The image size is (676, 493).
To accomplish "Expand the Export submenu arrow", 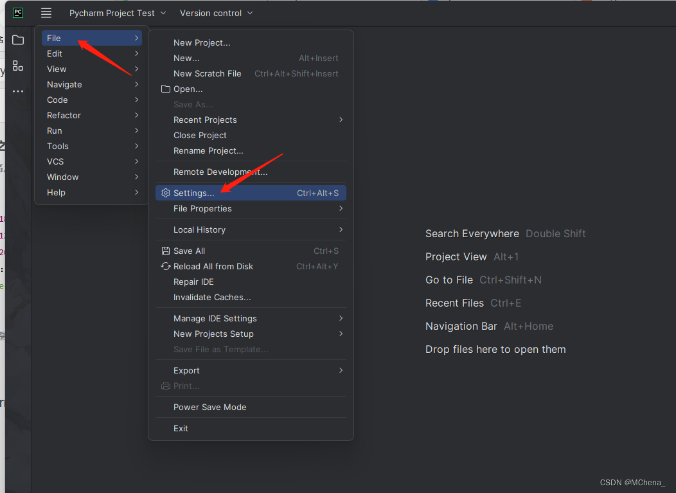I will pyautogui.click(x=341, y=370).
